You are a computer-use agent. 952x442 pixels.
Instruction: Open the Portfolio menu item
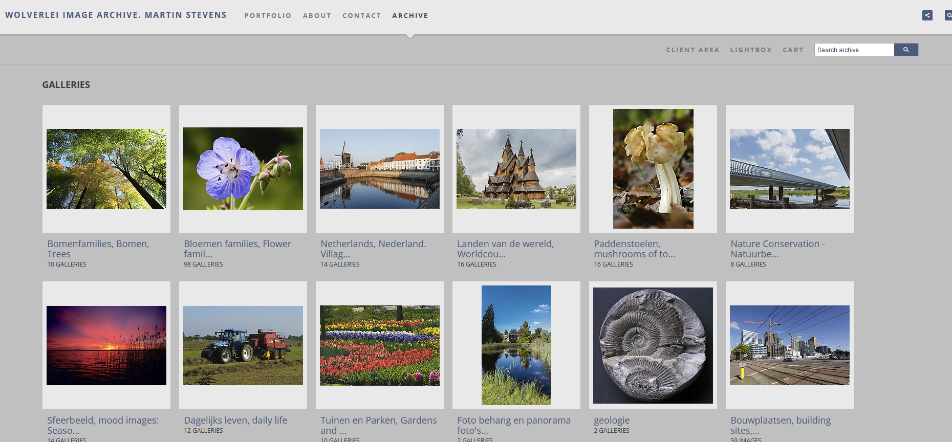click(268, 16)
